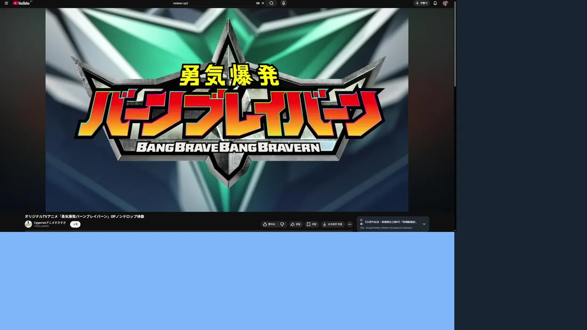Image resolution: width=587 pixels, height=330 pixels.
Task: Expand the playlist panel chevron
Action: coord(424,224)
